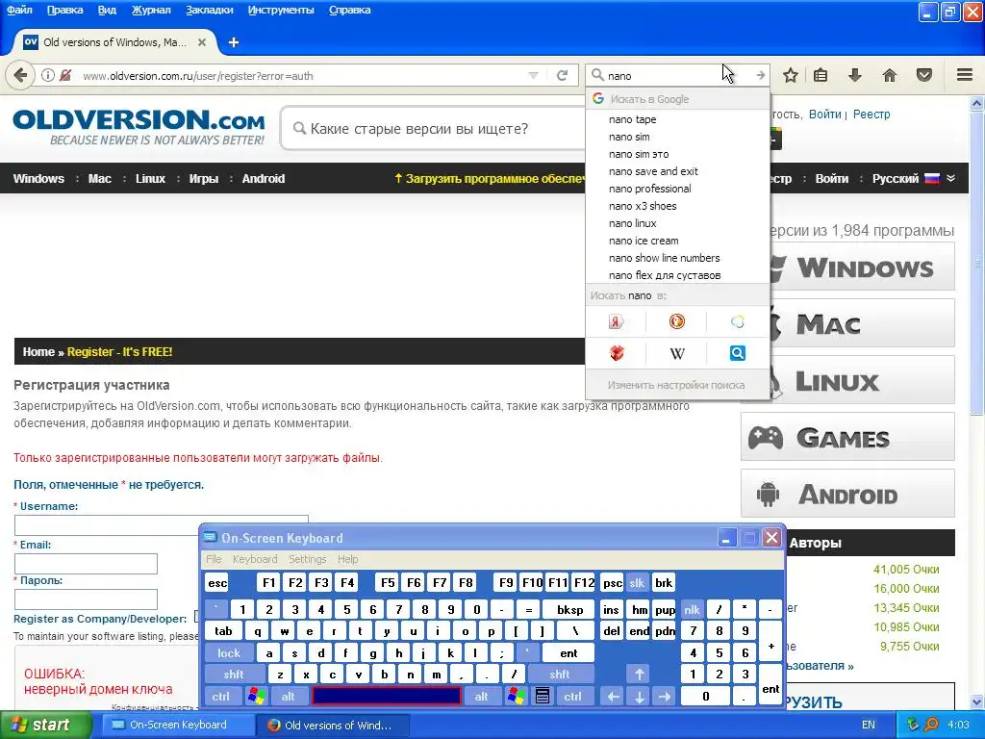Image resolution: width=985 pixels, height=739 pixels.
Task: Open the Pocket icon in toolbar
Action: [x=924, y=75]
